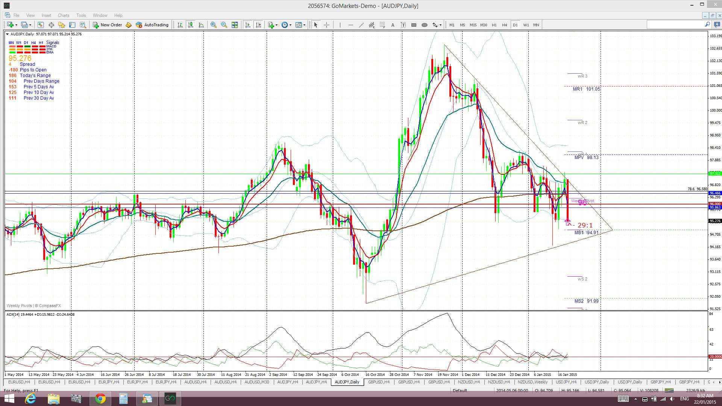The image size is (722, 406).
Task: Expand the New Chart dropdown arrow
Action: point(15,25)
